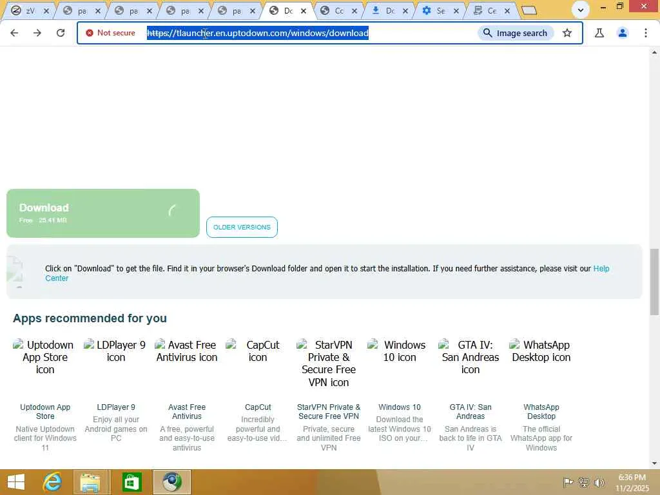Open the Windows Store taskbar icon
Viewport: 660px width, 495px height.
click(x=131, y=482)
